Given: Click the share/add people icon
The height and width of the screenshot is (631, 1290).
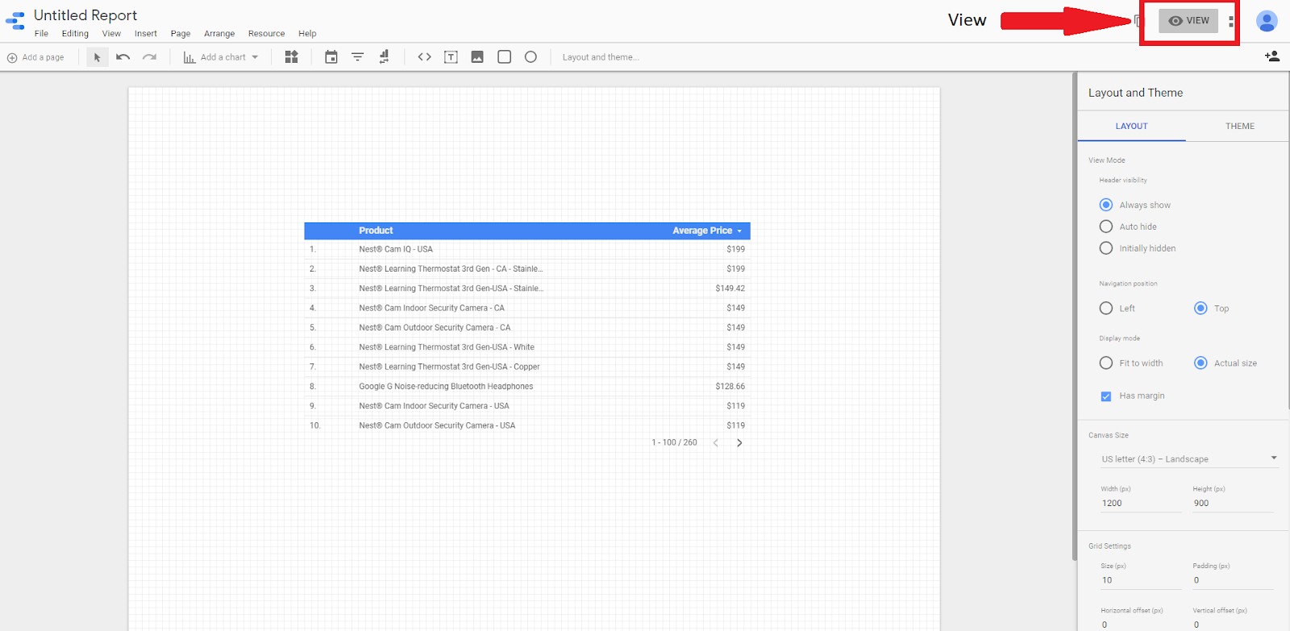Looking at the screenshot, I should click(x=1272, y=56).
